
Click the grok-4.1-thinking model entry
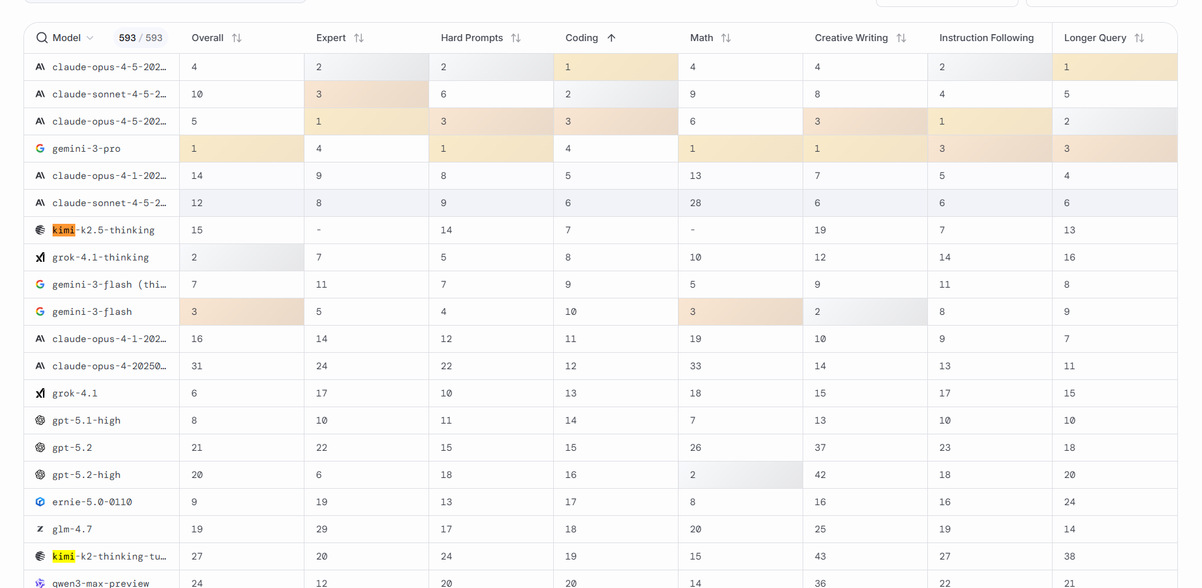click(101, 257)
